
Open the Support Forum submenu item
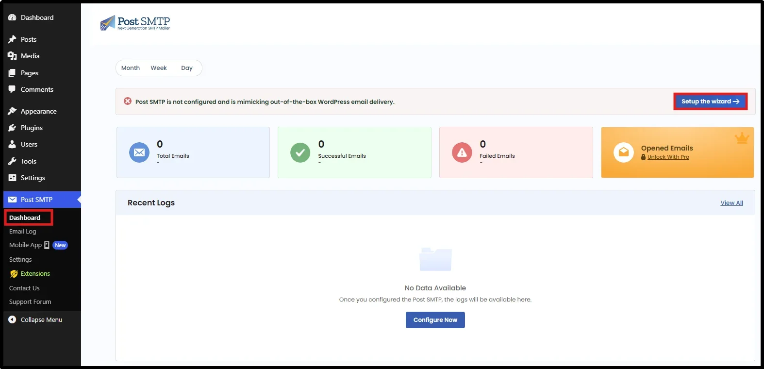(x=30, y=302)
